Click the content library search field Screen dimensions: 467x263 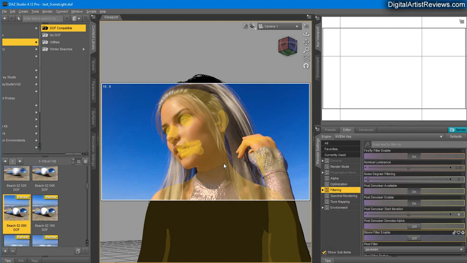pos(43,18)
